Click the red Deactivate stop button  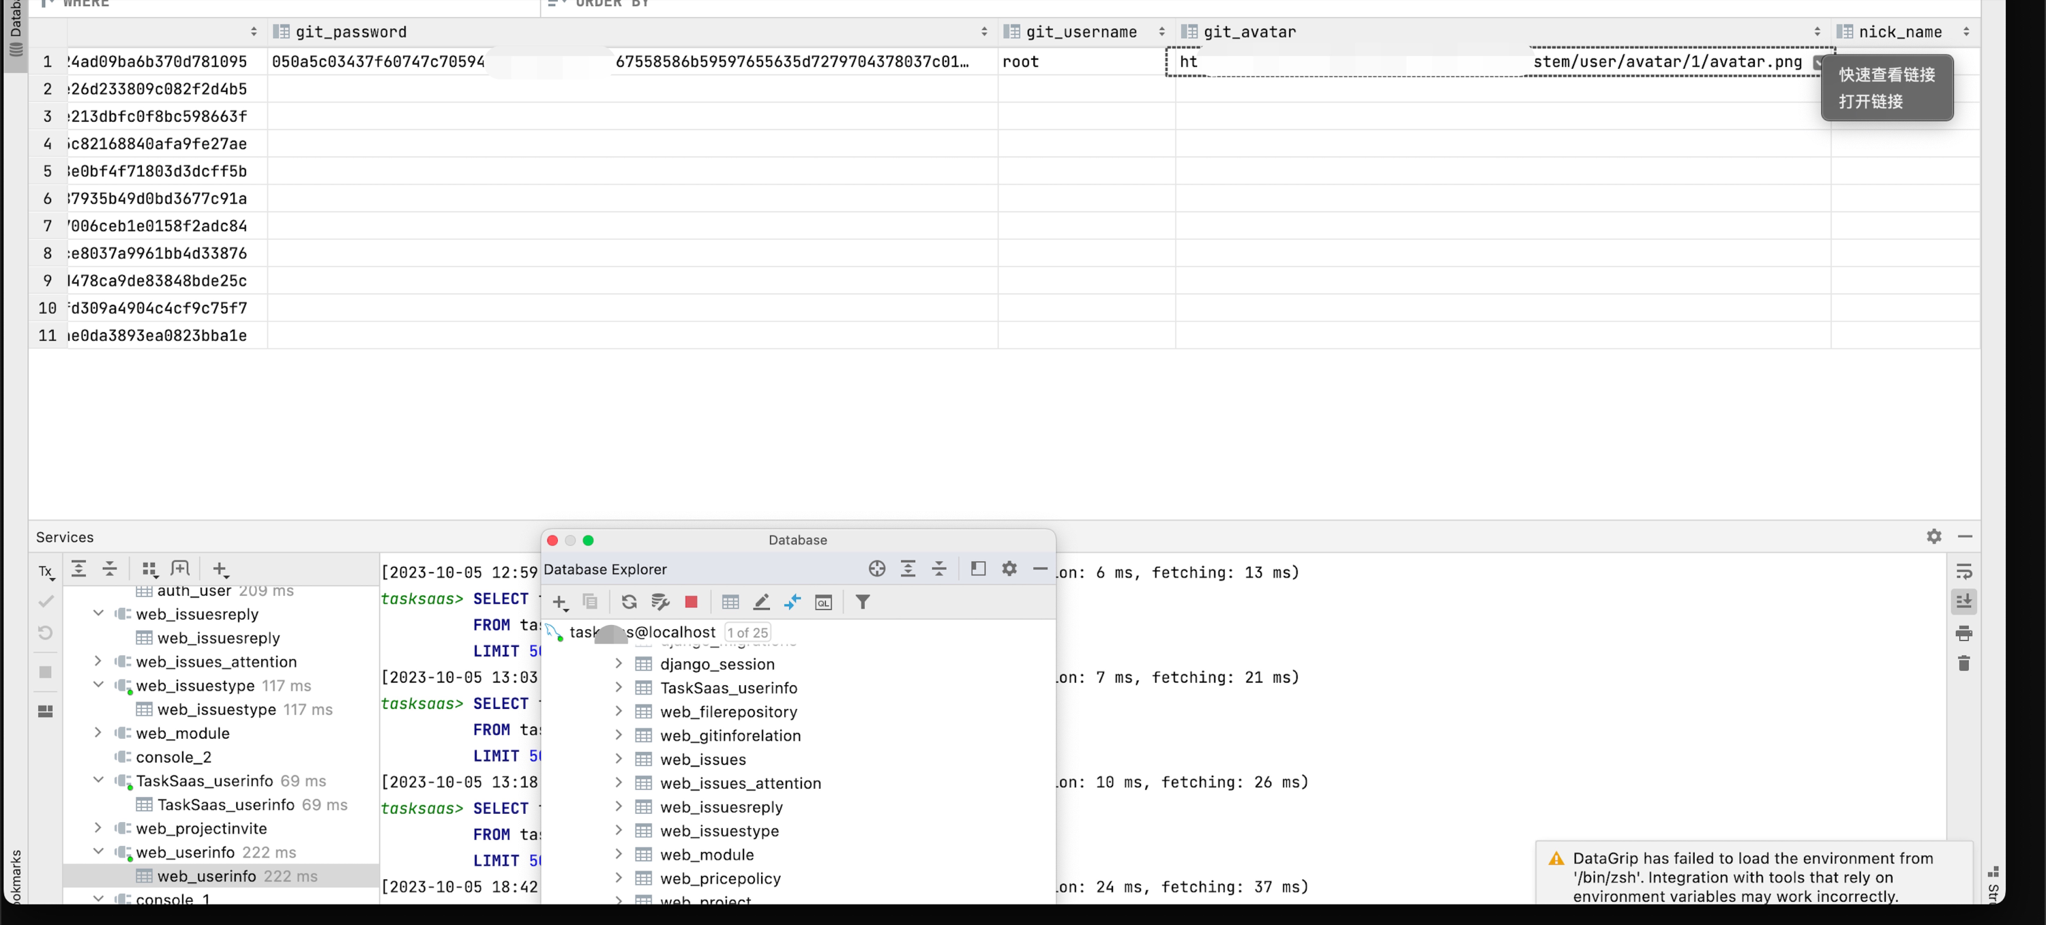click(x=691, y=602)
